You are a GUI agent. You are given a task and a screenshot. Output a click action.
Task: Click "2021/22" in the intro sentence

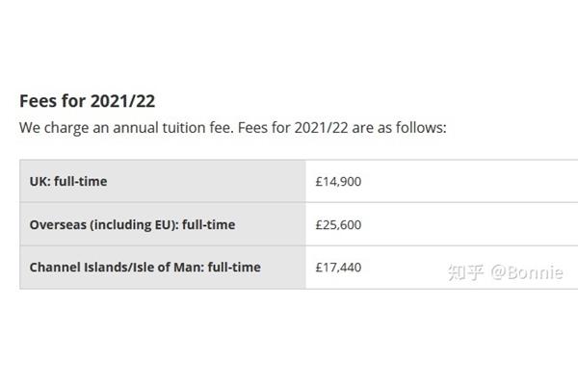(x=321, y=128)
